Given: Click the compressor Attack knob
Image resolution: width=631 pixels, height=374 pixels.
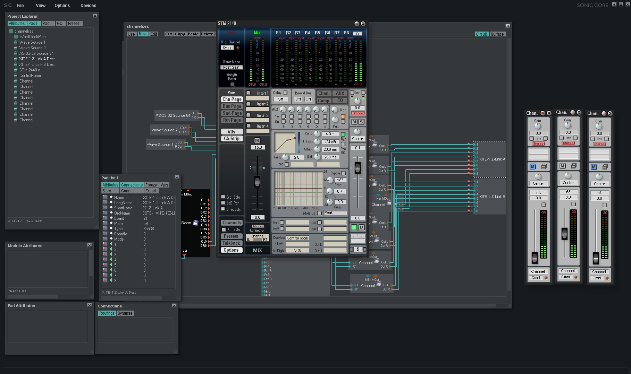Looking at the screenshot, I should pyautogui.click(x=317, y=149).
